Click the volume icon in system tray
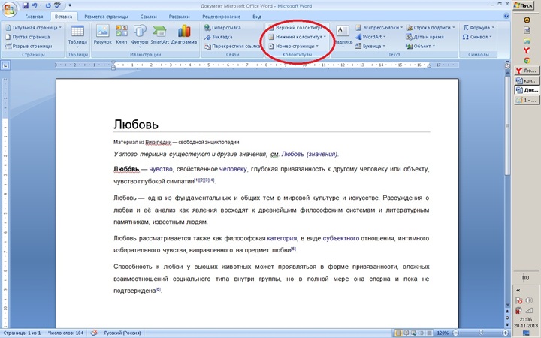 coord(529,300)
